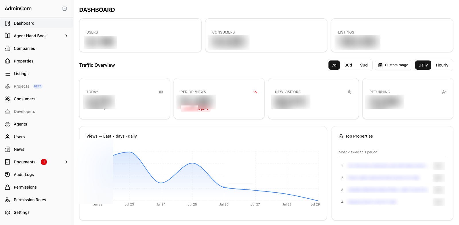The height and width of the screenshot is (225, 459).
Task: Select Daily granularity
Action: click(423, 65)
